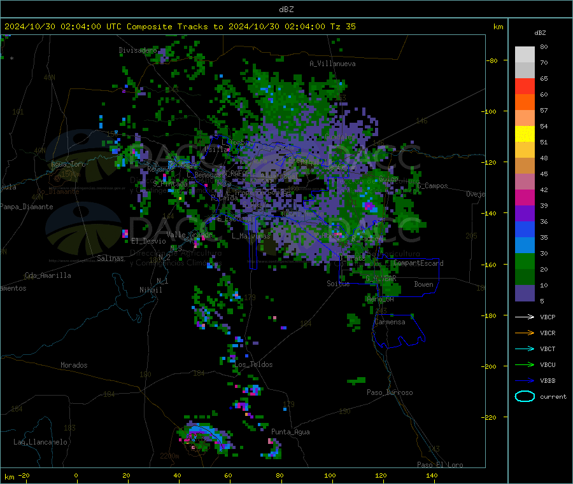Screen dimensions: 573x484
Task: Click the 'Los_Toldos' map label
Action: pos(253,364)
